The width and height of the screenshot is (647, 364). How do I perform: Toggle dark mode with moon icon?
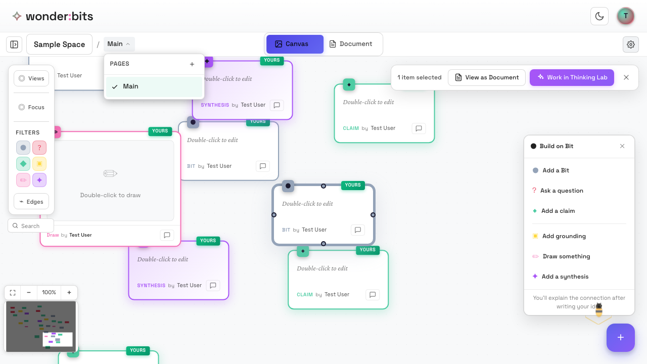[x=599, y=16]
